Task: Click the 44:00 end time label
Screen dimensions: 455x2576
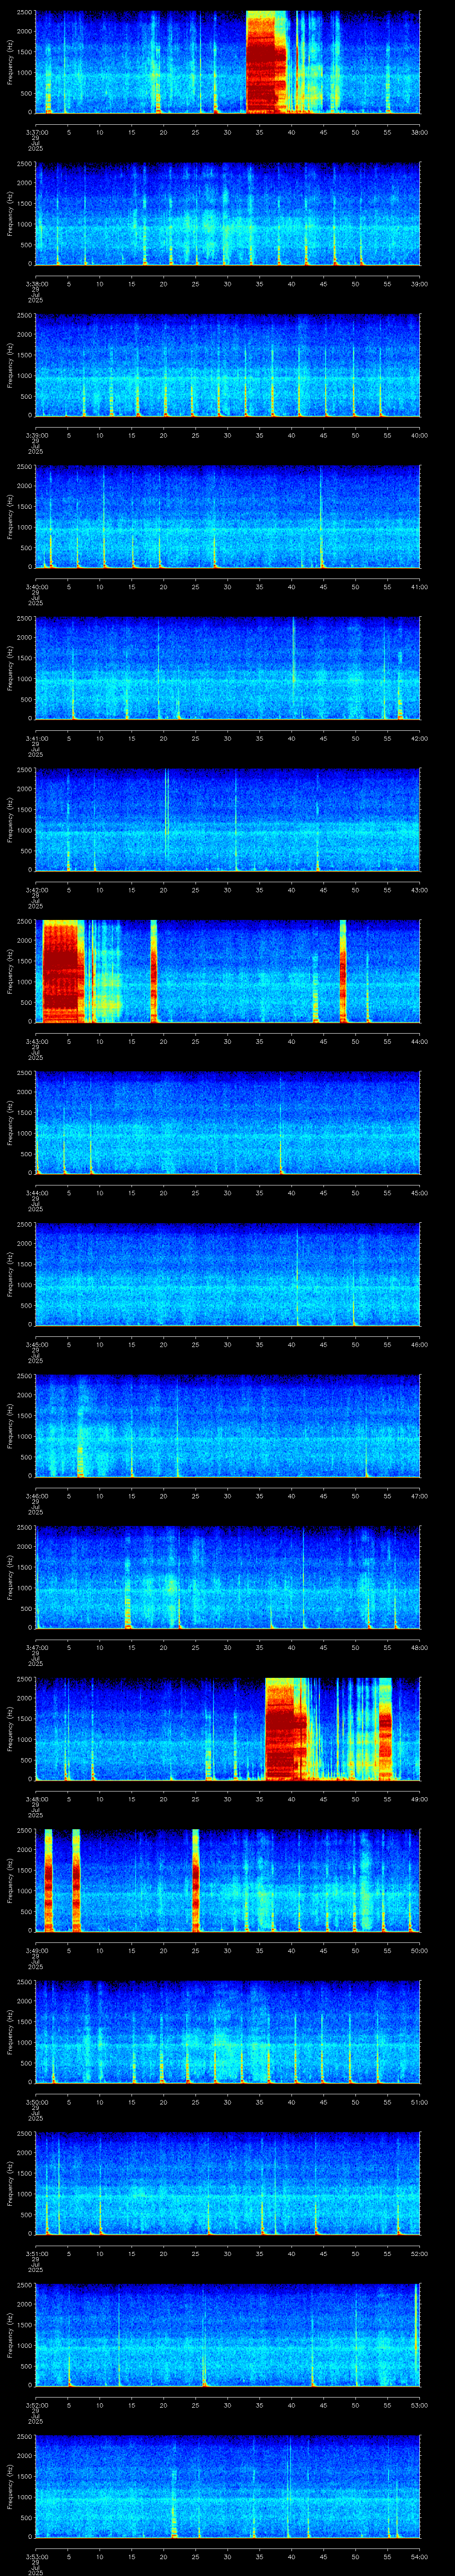Action: point(419,1042)
